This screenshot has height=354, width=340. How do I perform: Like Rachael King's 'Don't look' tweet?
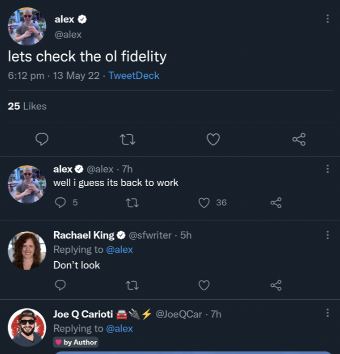[204, 285]
